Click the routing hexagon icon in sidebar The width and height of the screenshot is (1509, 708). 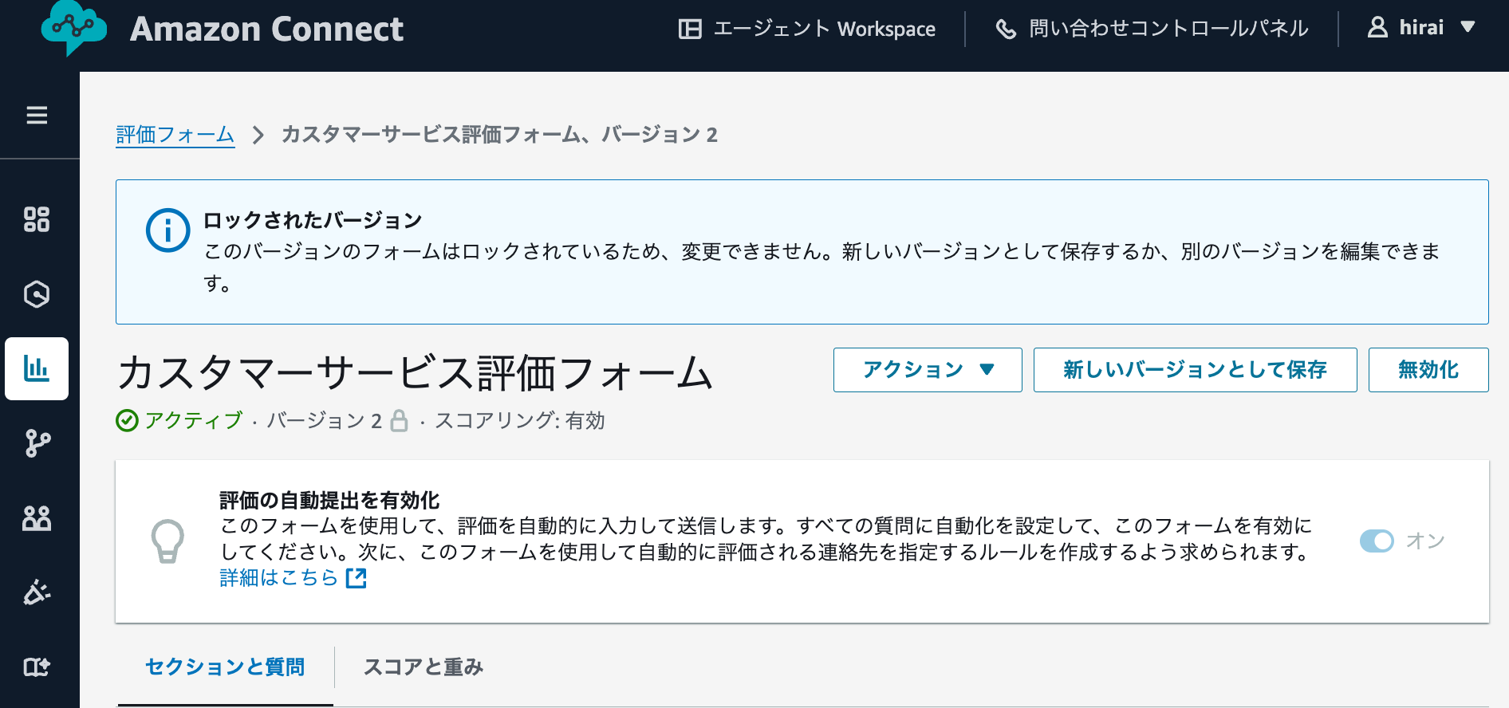coord(37,294)
